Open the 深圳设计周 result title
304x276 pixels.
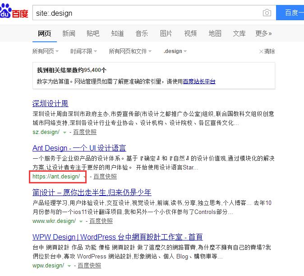point(50,103)
